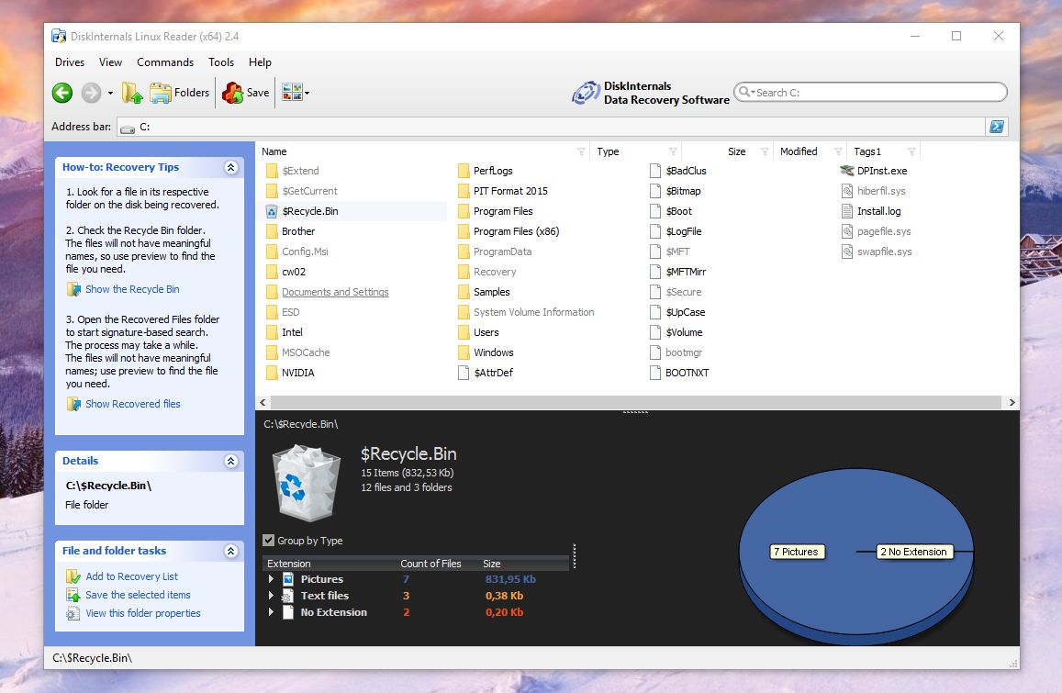Viewport: 1062px width, 693px height.
Task: Click the grey forward arrow button
Action: [x=92, y=93]
